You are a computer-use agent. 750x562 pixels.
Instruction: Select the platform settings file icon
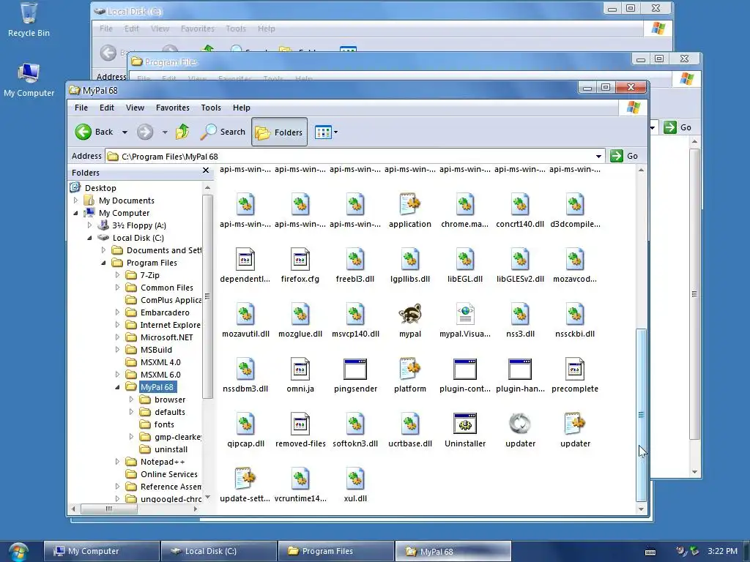[x=410, y=369]
